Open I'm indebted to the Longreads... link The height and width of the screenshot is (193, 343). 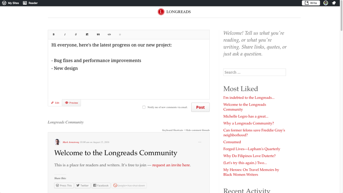click(x=249, y=98)
